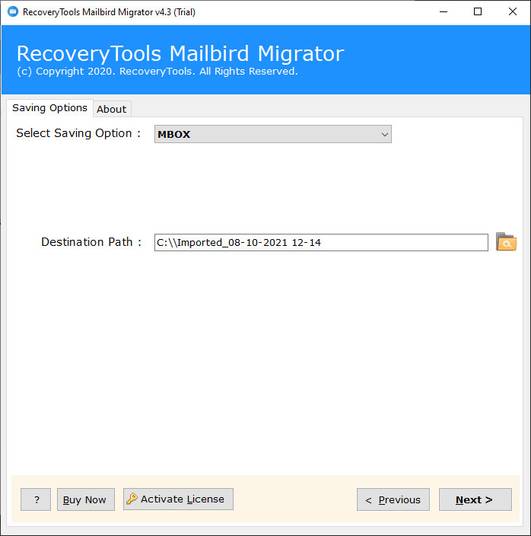This screenshot has height=536, width=531.
Task: Close the Mailbird Migrator window
Action: point(513,12)
